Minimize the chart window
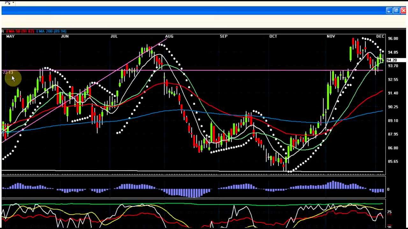This screenshot has height=229, width=408. 389,11
